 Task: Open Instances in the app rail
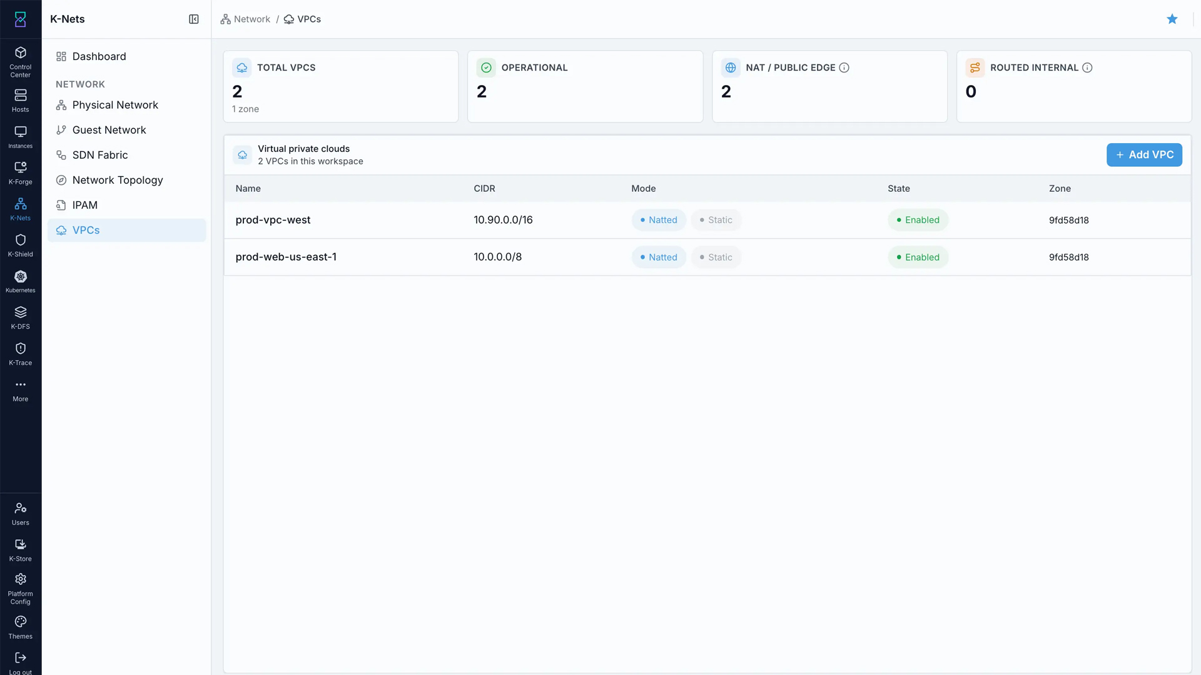coord(21,137)
